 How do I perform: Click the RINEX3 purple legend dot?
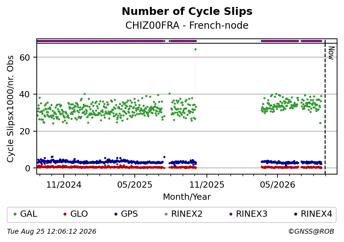(x=231, y=214)
